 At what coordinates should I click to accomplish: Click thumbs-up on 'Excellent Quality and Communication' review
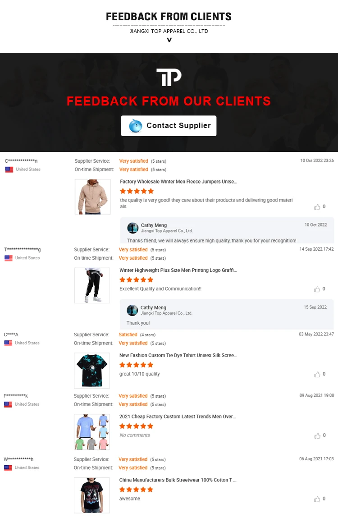[317, 289]
